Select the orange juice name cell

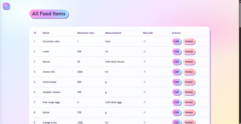[x=50, y=123]
